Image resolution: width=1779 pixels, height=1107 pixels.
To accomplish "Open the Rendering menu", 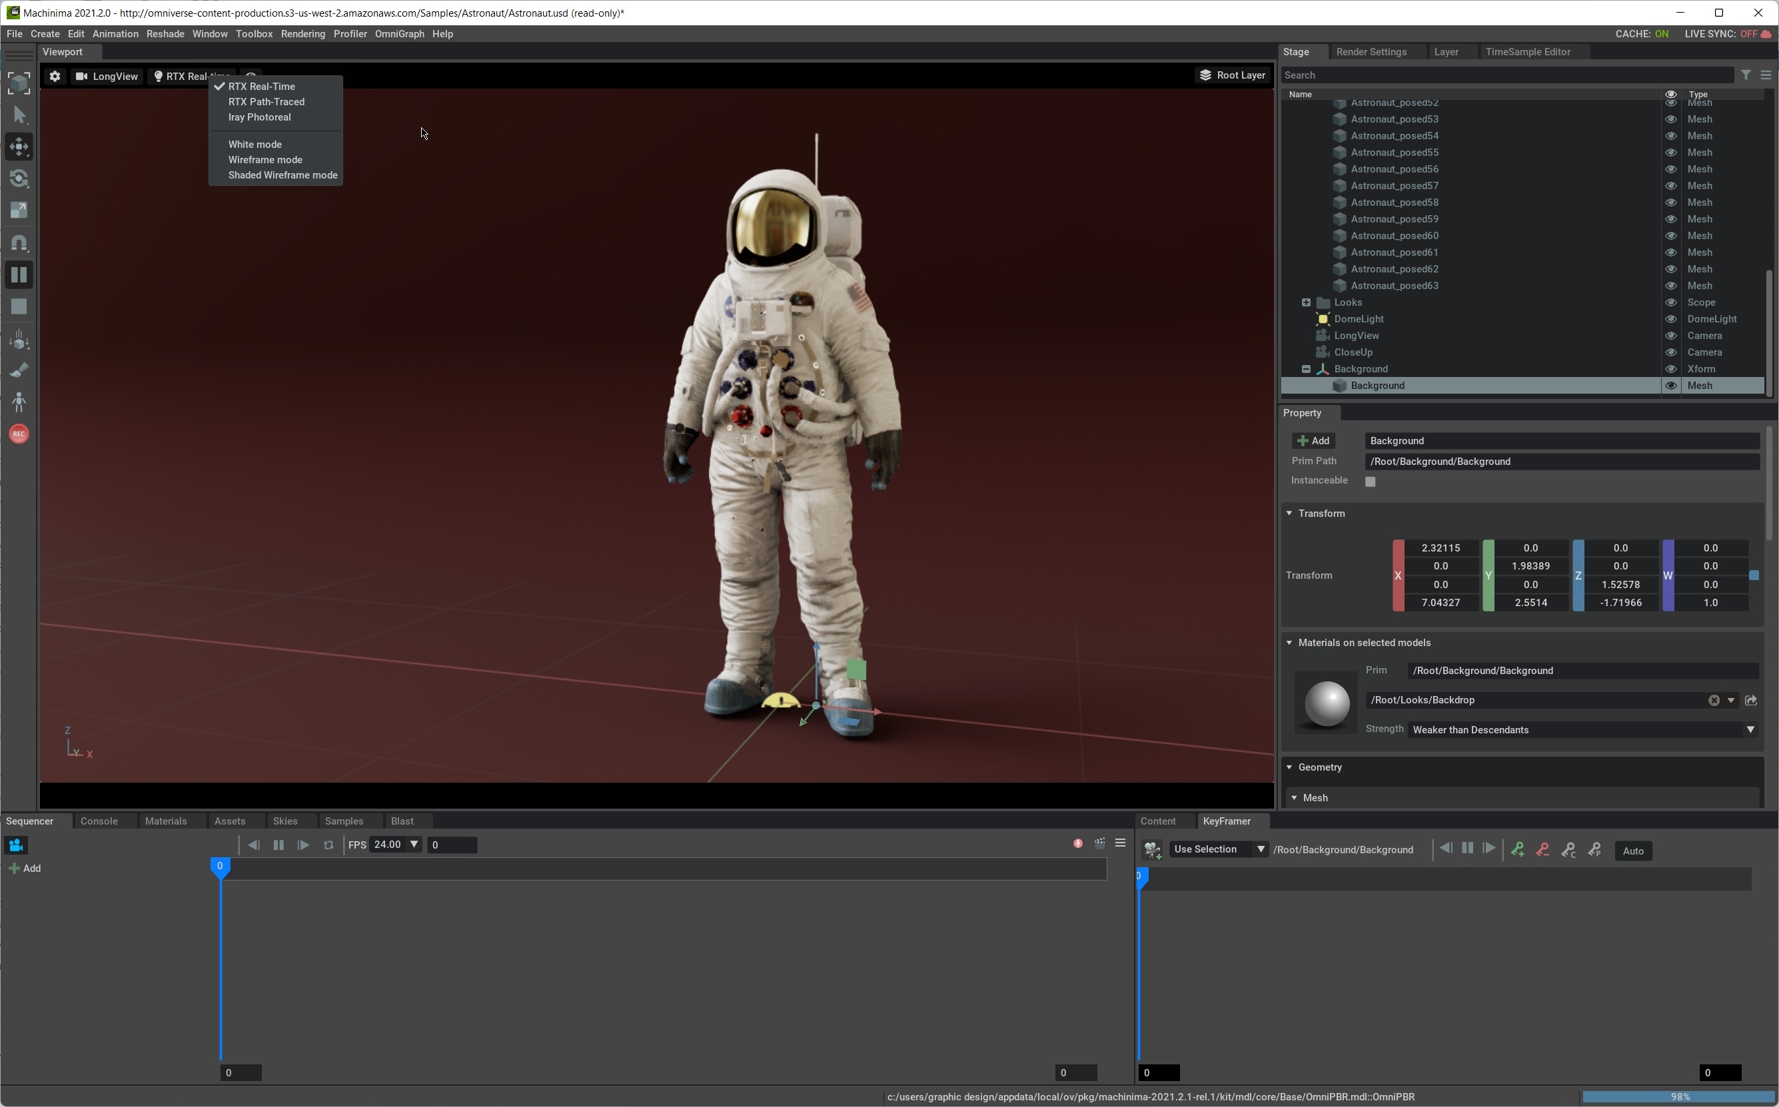I will pos(302,34).
